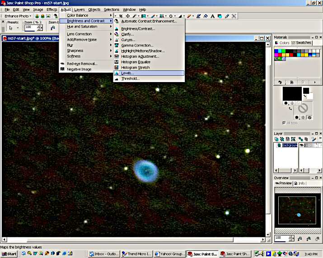The height and width of the screenshot is (258, 323).
Task: Expand the Blur submenu
Action: pyautogui.click(x=86, y=45)
